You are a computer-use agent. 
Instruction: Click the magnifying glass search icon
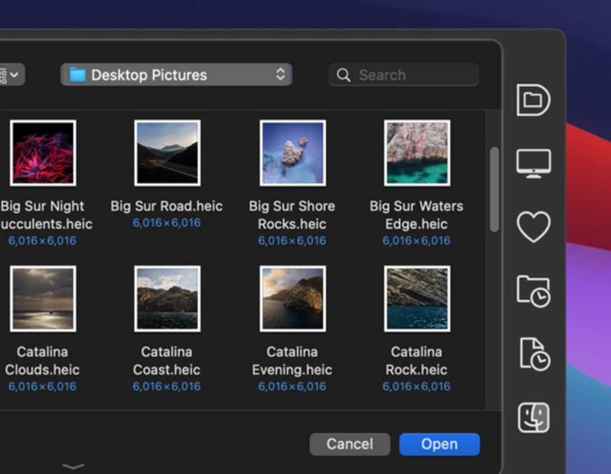pyautogui.click(x=344, y=75)
